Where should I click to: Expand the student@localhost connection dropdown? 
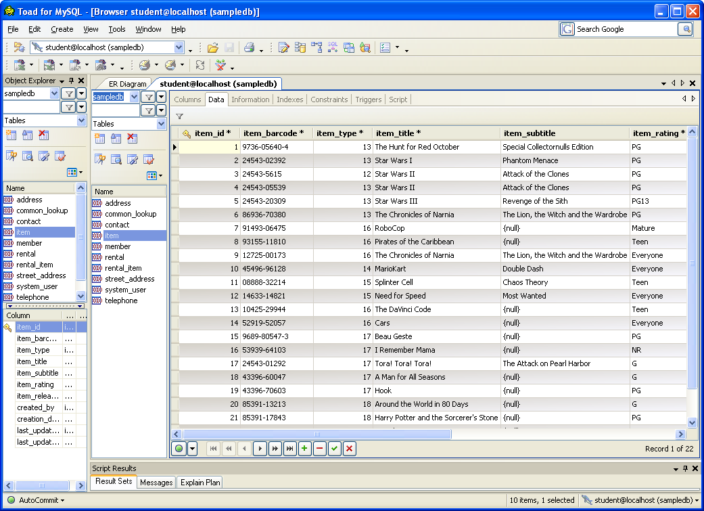tap(179, 48)
